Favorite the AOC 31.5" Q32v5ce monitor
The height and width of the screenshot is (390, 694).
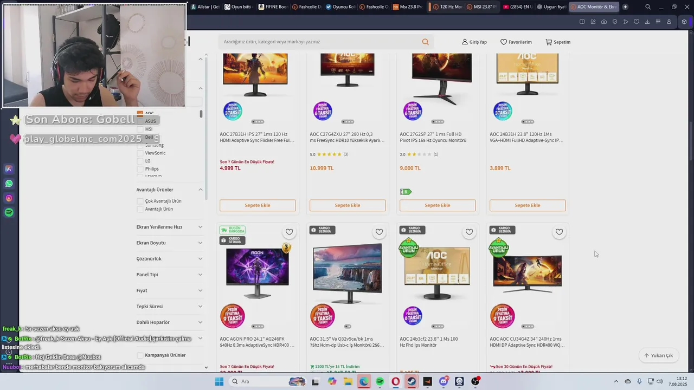coord(379,232)
